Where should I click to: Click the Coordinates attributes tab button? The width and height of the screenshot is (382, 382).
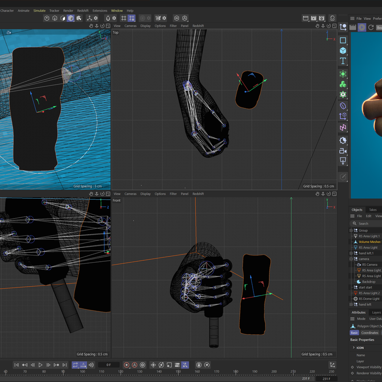pyautogui.click(x=370, y=333)
